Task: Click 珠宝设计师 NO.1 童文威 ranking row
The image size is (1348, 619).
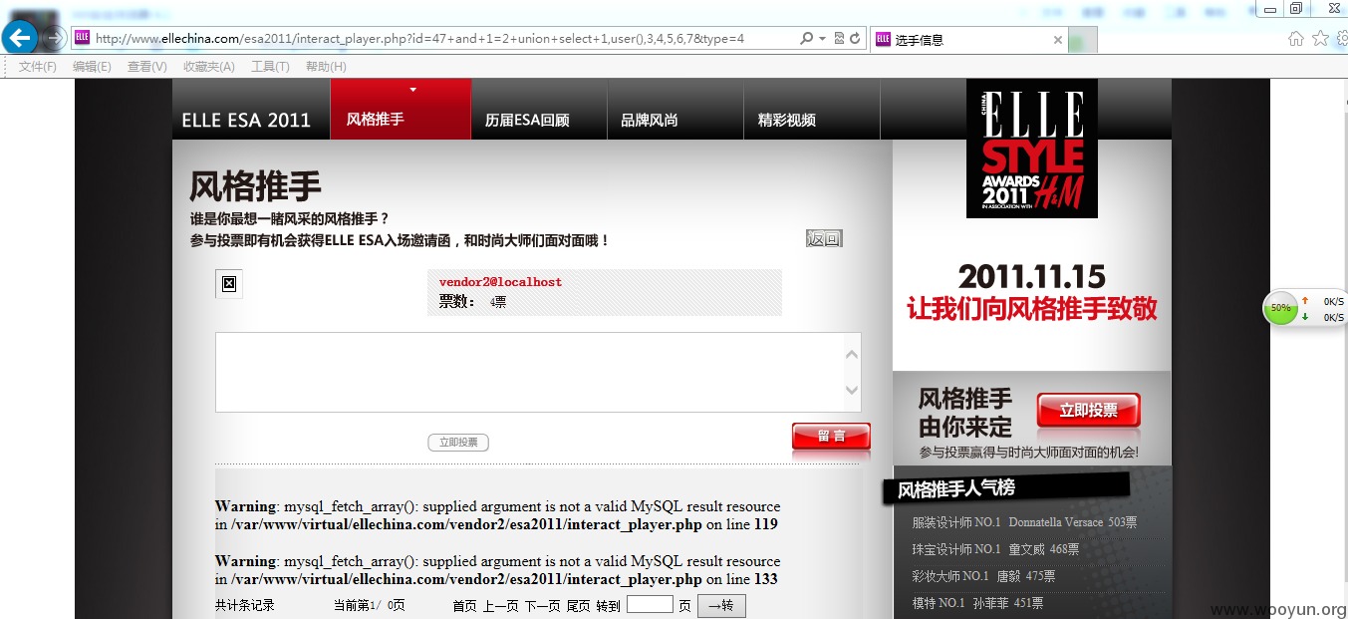Action: (x=995, y=549)
